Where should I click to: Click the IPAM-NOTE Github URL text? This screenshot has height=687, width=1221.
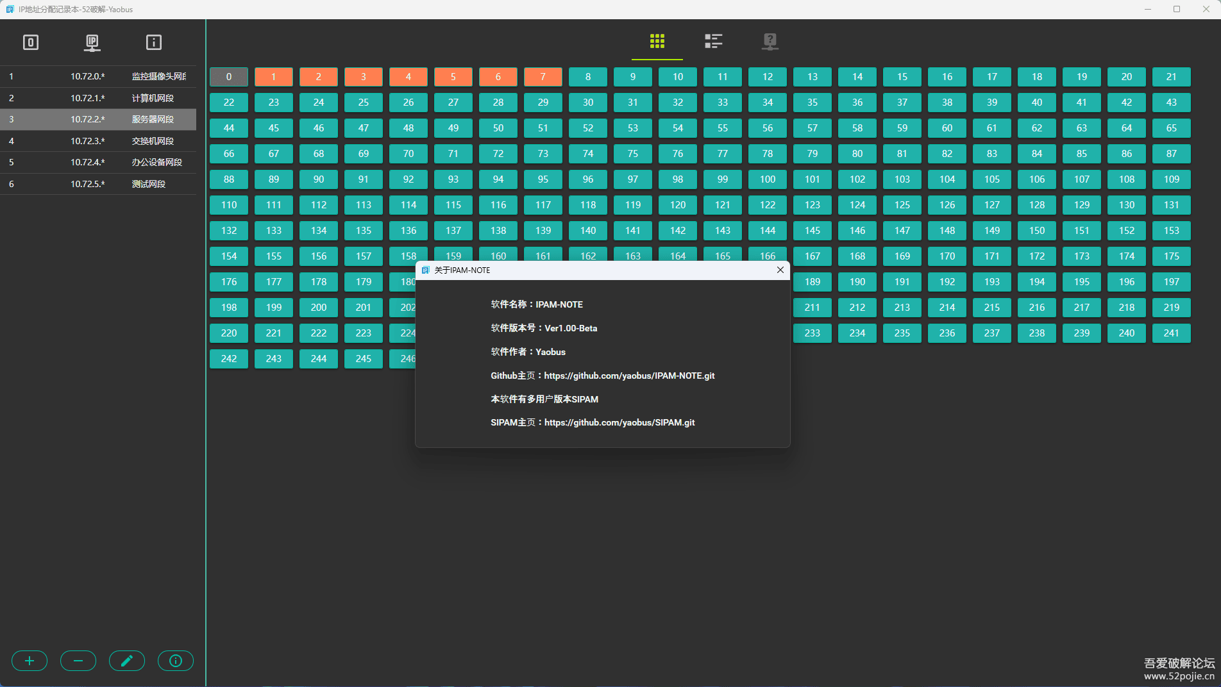(629, 376)
